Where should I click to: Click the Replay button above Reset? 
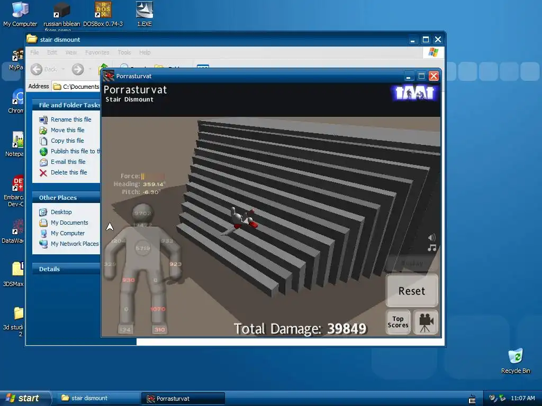click(x=412, y=263)
